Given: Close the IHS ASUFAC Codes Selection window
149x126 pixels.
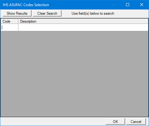Looking at the screenshot, I should point(142,5).
